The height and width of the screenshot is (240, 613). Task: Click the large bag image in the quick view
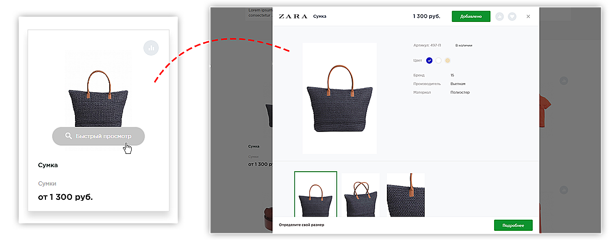click(339, 98)
